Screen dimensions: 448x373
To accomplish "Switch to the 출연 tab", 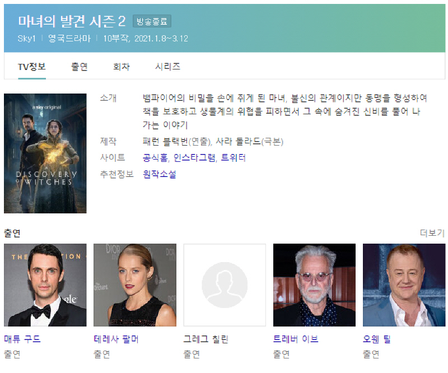I will tap(79, 67).
